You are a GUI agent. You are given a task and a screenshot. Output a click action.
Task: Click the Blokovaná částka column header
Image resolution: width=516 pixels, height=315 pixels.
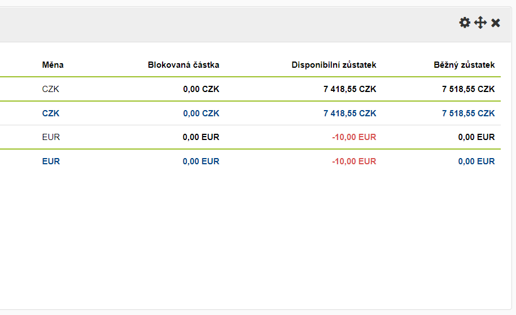tap(183, 65)
